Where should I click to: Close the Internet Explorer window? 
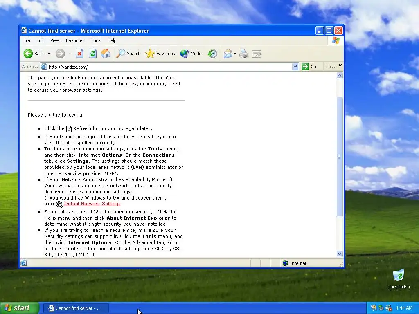[338, 31]
